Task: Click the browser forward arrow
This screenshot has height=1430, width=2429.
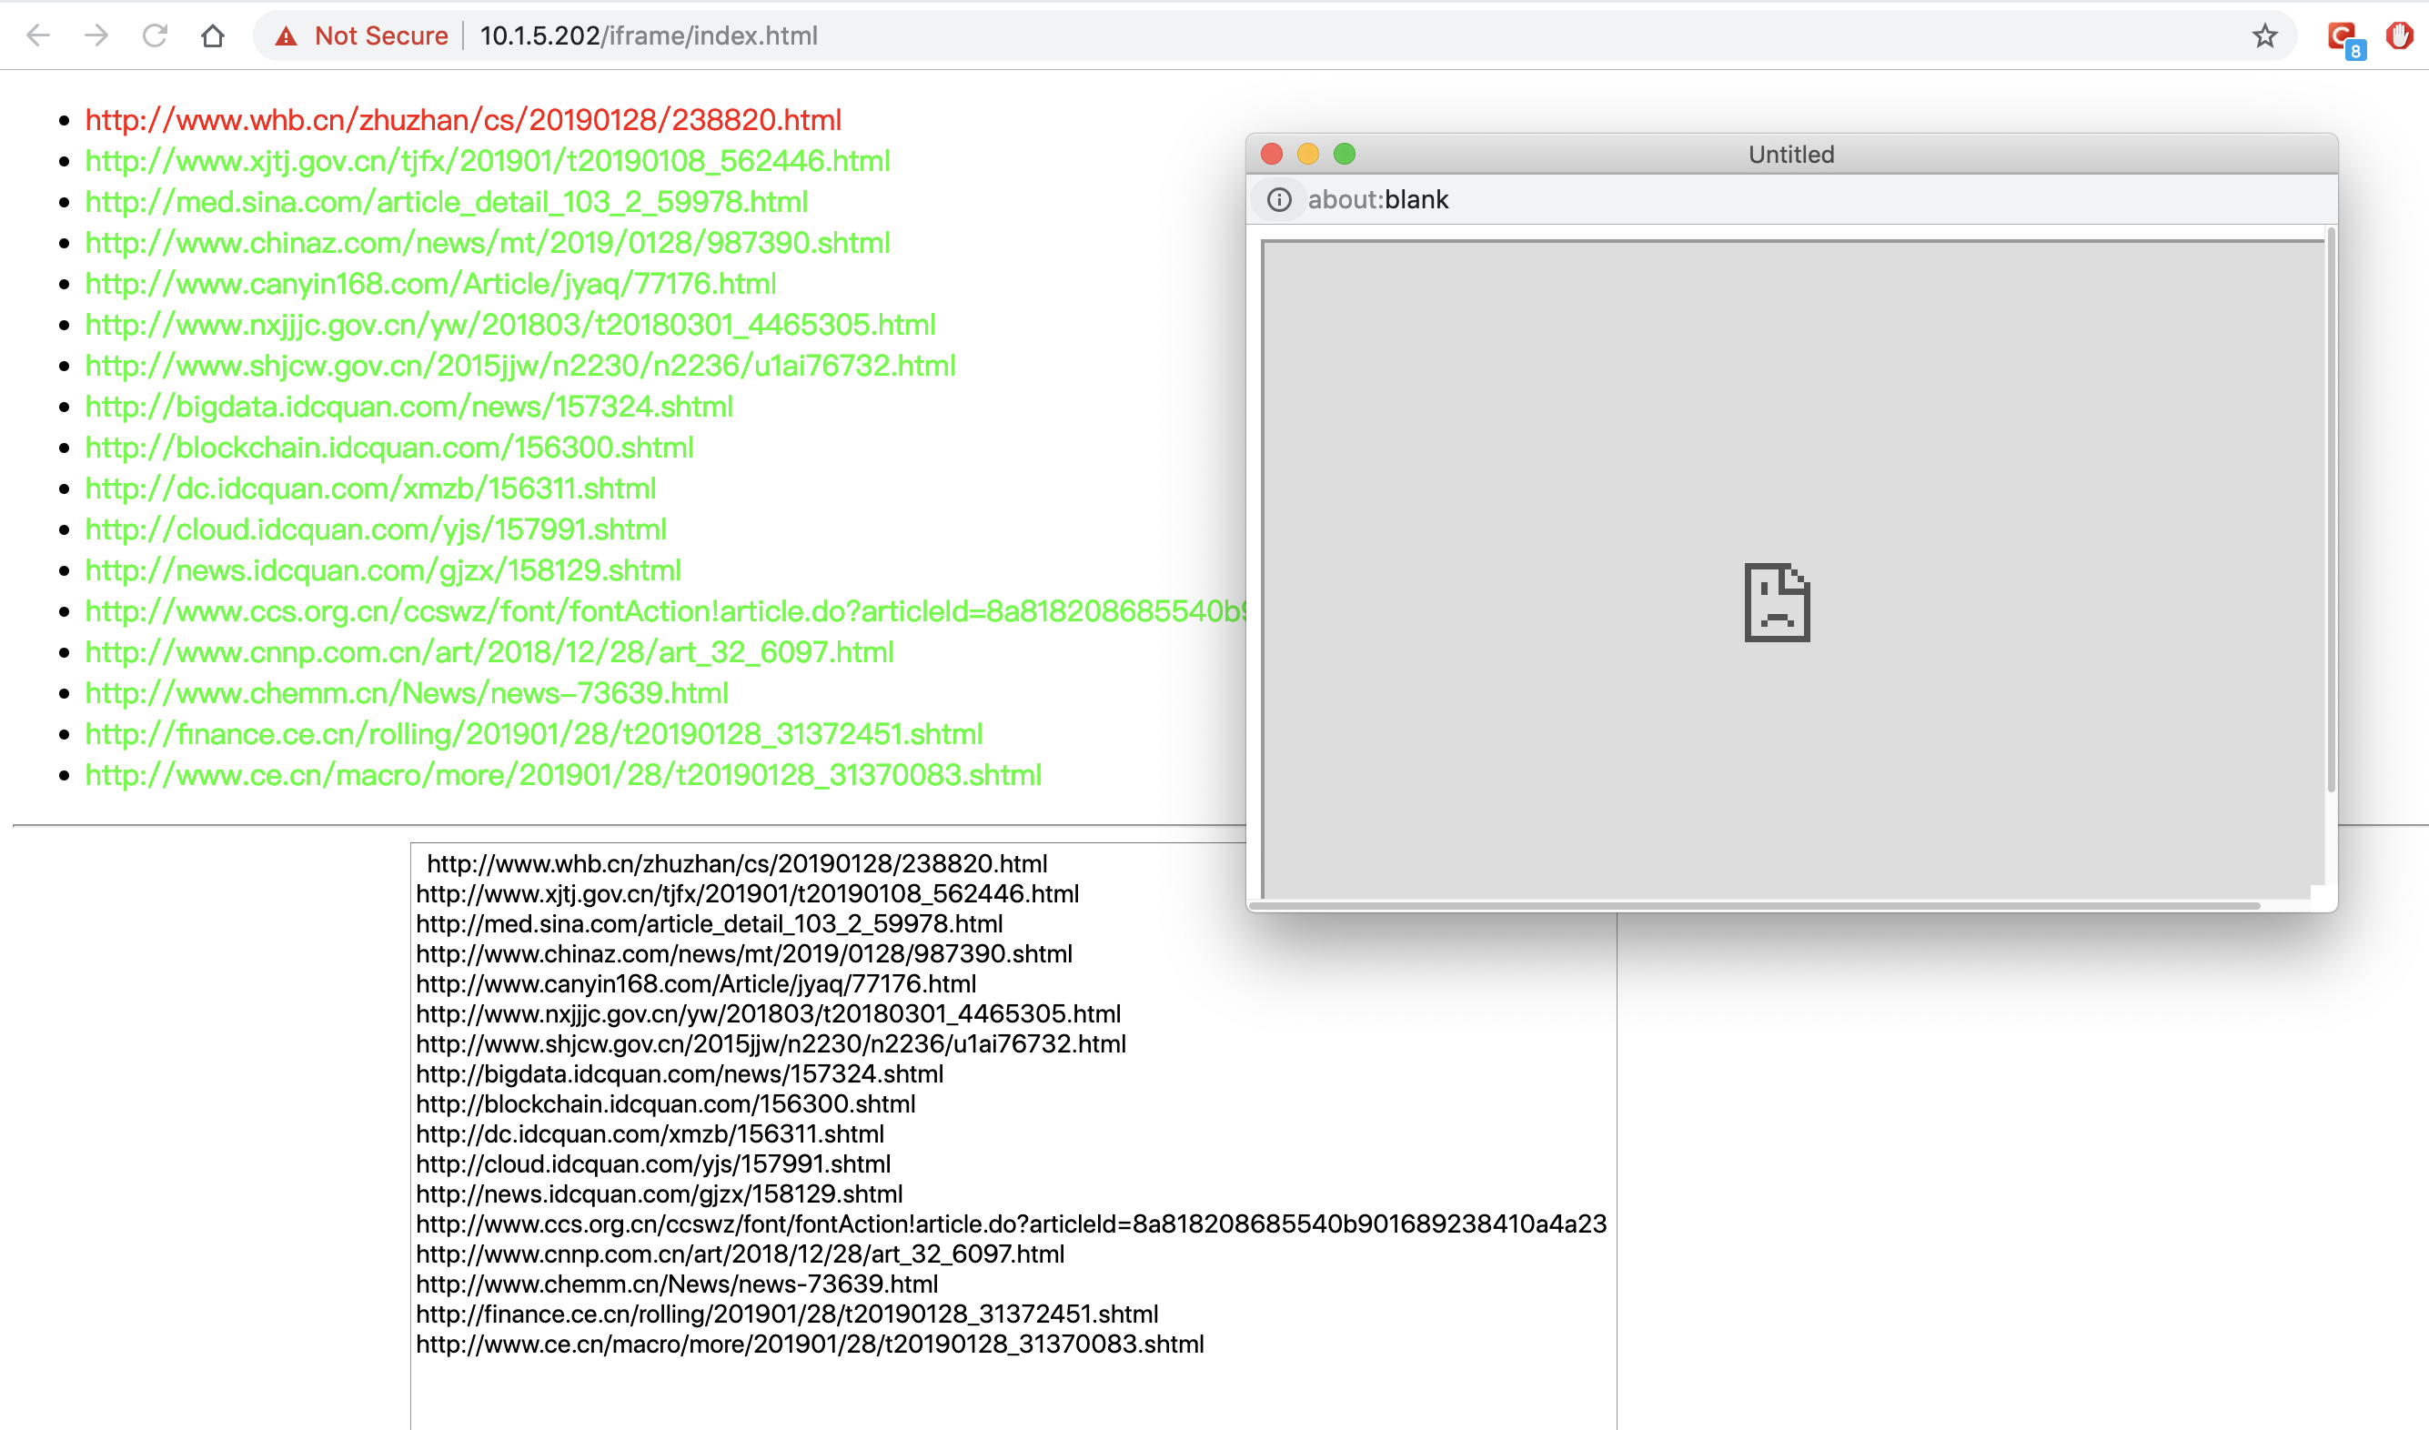Action: 96,35
